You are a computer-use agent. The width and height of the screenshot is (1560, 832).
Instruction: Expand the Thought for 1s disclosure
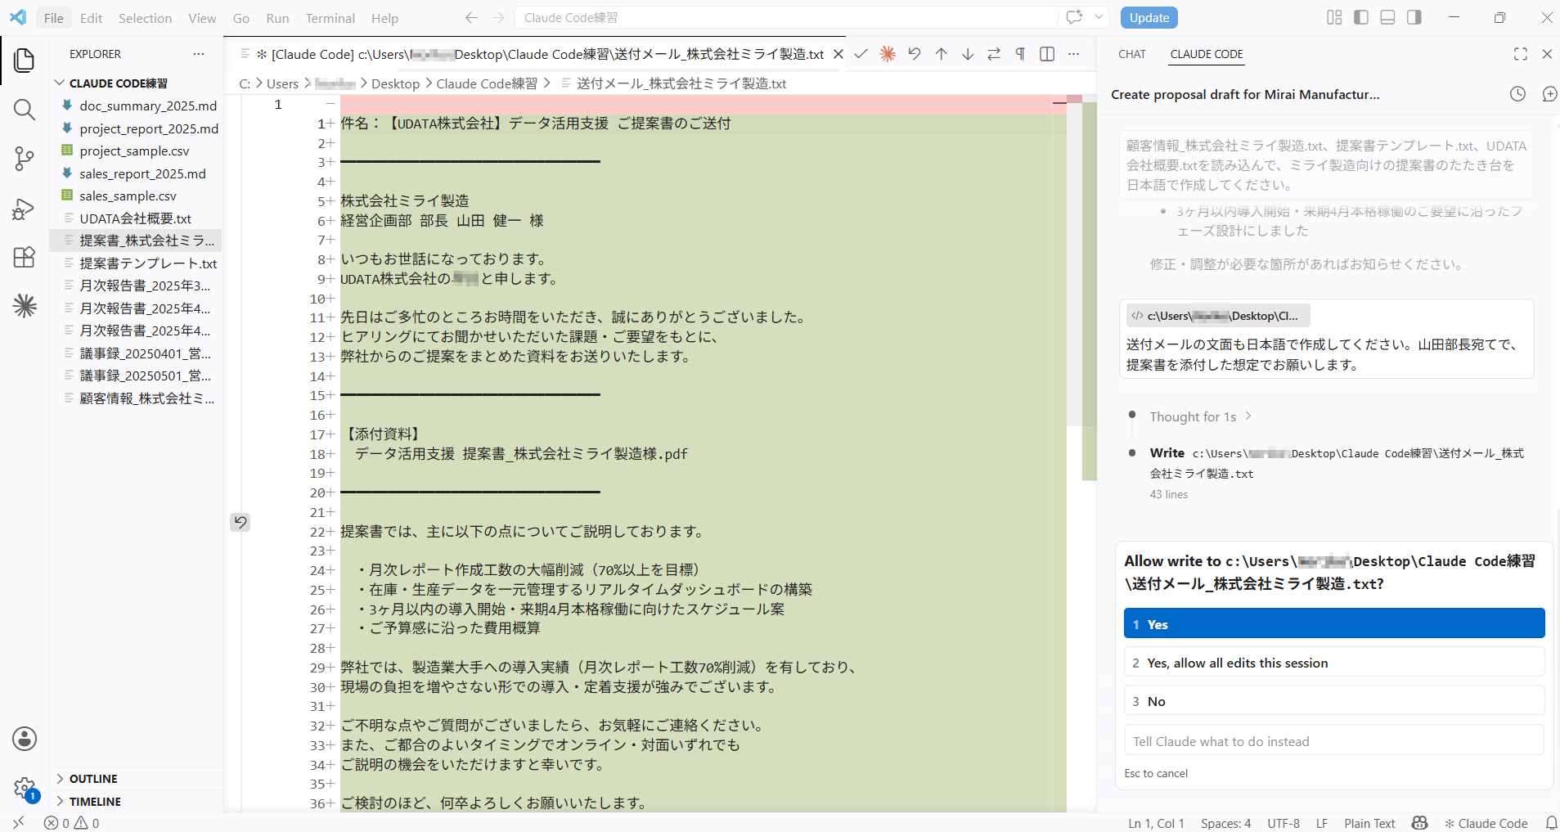point(1201,416)
